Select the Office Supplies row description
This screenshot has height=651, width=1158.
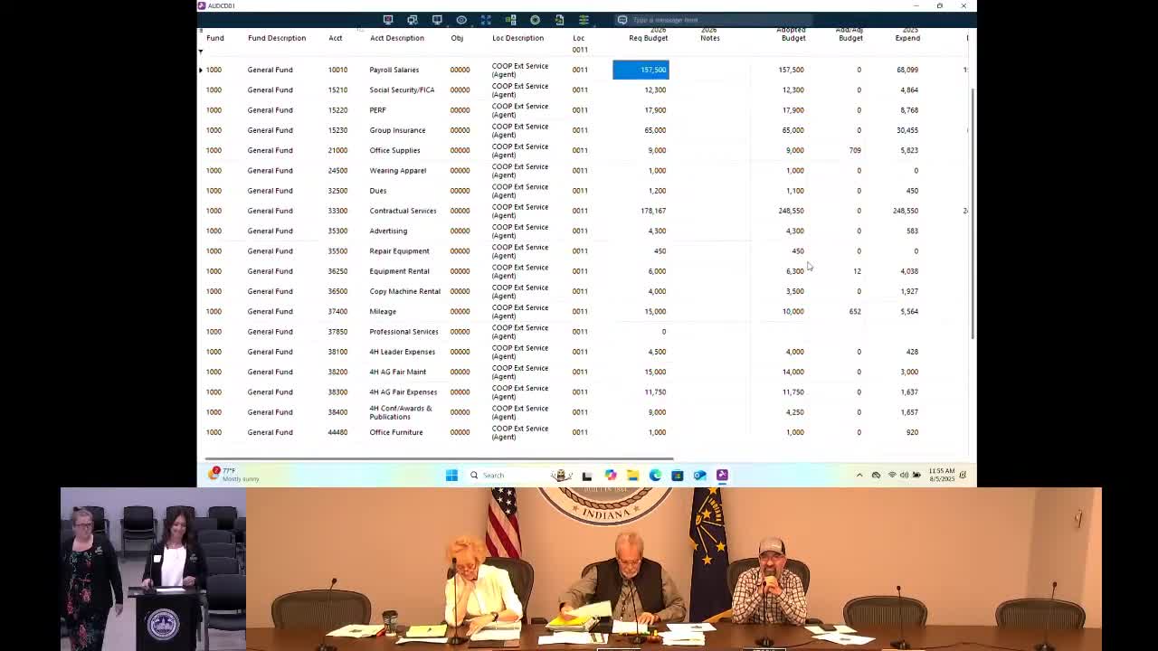[x=394, y=150]
